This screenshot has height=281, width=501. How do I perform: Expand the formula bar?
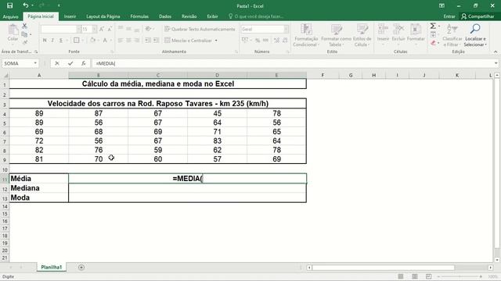coord(496,63)
